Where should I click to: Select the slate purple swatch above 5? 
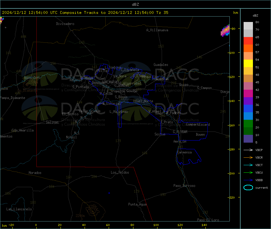point(248,139)
